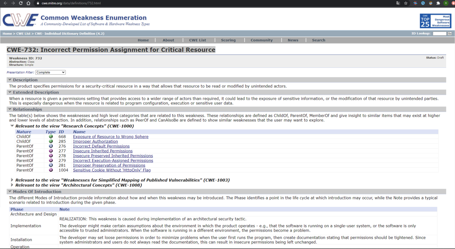Click the variant icon for ID 1004
The height and width of the screenshot is (249, 455).
click(x=51, y=170)
